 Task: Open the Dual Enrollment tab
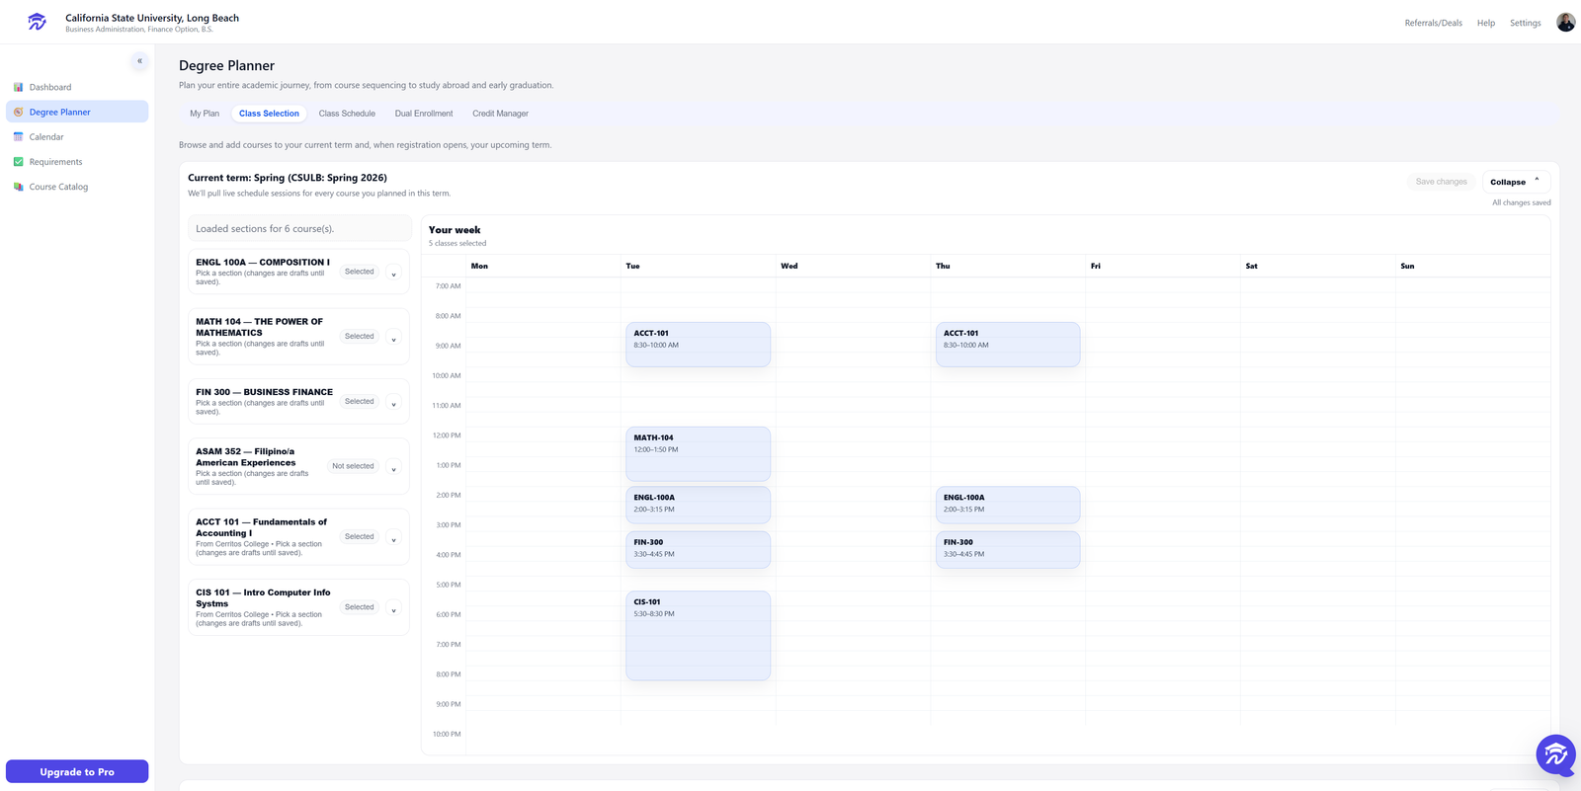tap(424, 114)
